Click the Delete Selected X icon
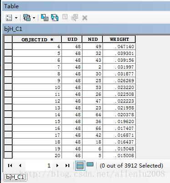170x183 pixels. coord(85,18)
